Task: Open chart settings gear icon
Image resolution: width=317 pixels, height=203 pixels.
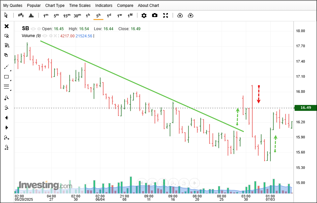Action: 144,15
